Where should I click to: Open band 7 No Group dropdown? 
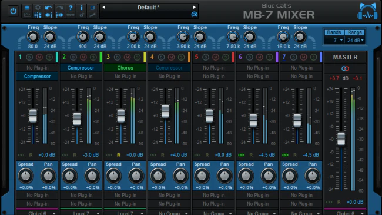click(x=301, y=213)
